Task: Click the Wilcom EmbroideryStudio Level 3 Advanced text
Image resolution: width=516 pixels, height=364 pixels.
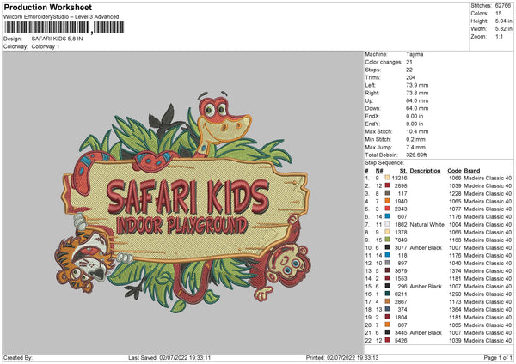Action: (x=61, y=17)
